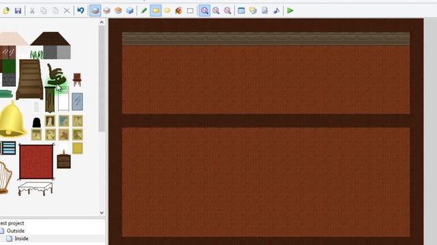Click the Cut scissors icon

pos(32,11)
